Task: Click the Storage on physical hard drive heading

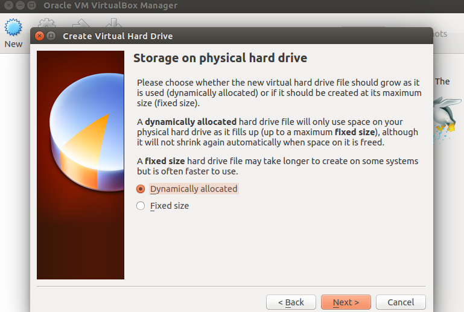Action: pyautogui.click(x=220, y=58)
